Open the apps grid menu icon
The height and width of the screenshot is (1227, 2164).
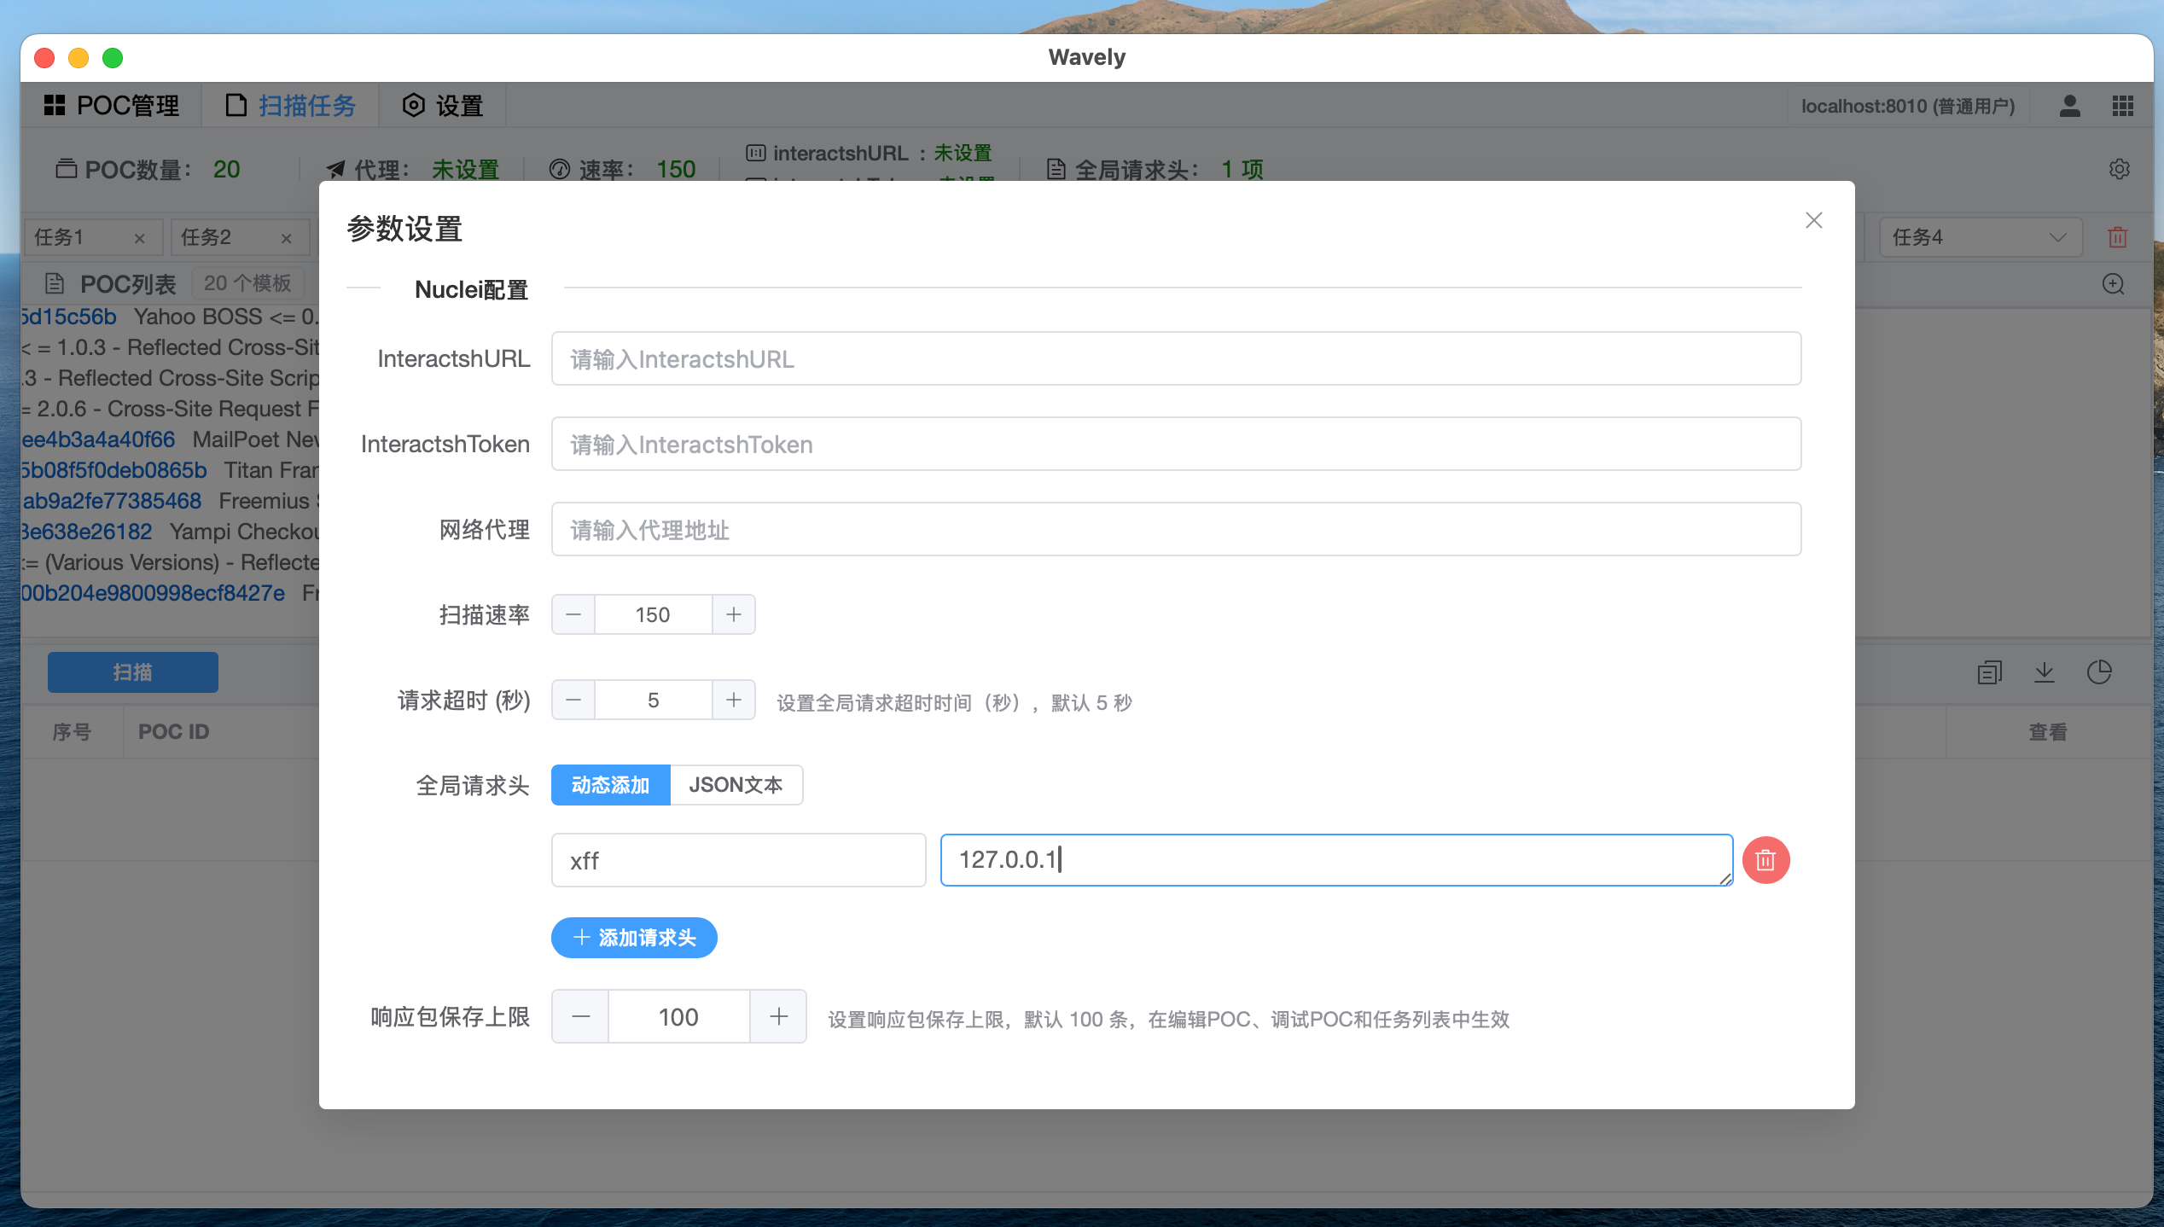tap(2123, 106)
